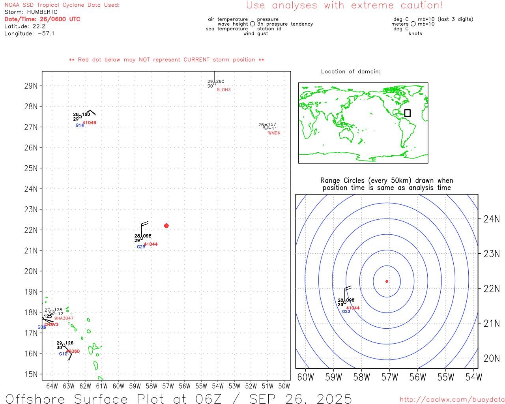Click the pressure value 157 near WMDK
This screenshot has height=404, width=505.
click(272, 125)
